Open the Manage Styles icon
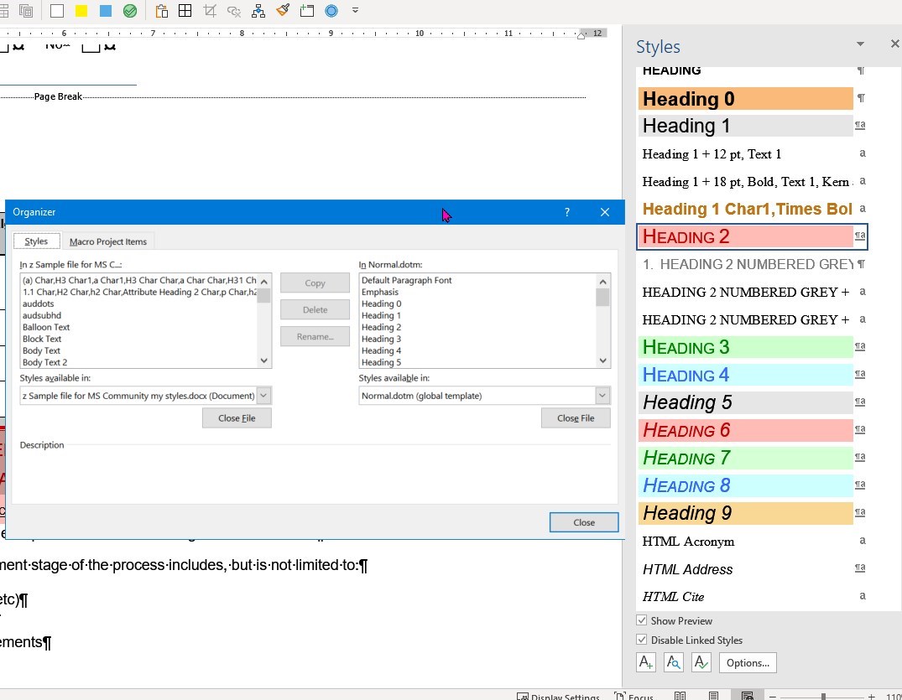902x700 pixels. (701, 662)
